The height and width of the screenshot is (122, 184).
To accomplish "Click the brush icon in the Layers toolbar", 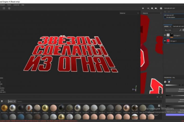I will 180,30.
